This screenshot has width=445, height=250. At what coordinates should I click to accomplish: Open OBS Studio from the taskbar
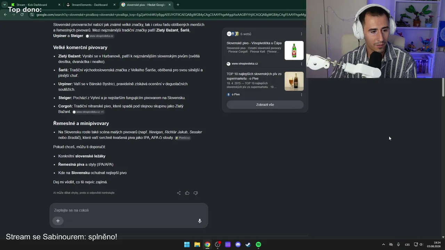pyautogui.click(x=218, y=244)
